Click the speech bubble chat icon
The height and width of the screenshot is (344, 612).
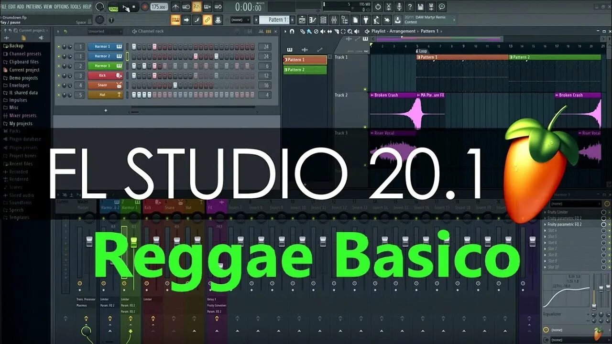[441, 7]
